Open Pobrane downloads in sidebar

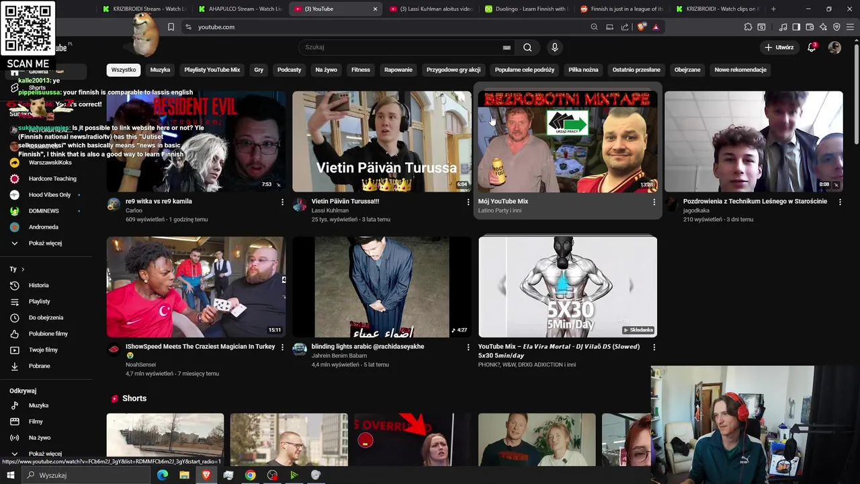40,366
